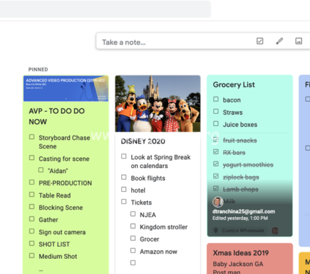Screen dimensions: 310x274
Task: Open the Grocery List note title
Action: pos(234,84)
